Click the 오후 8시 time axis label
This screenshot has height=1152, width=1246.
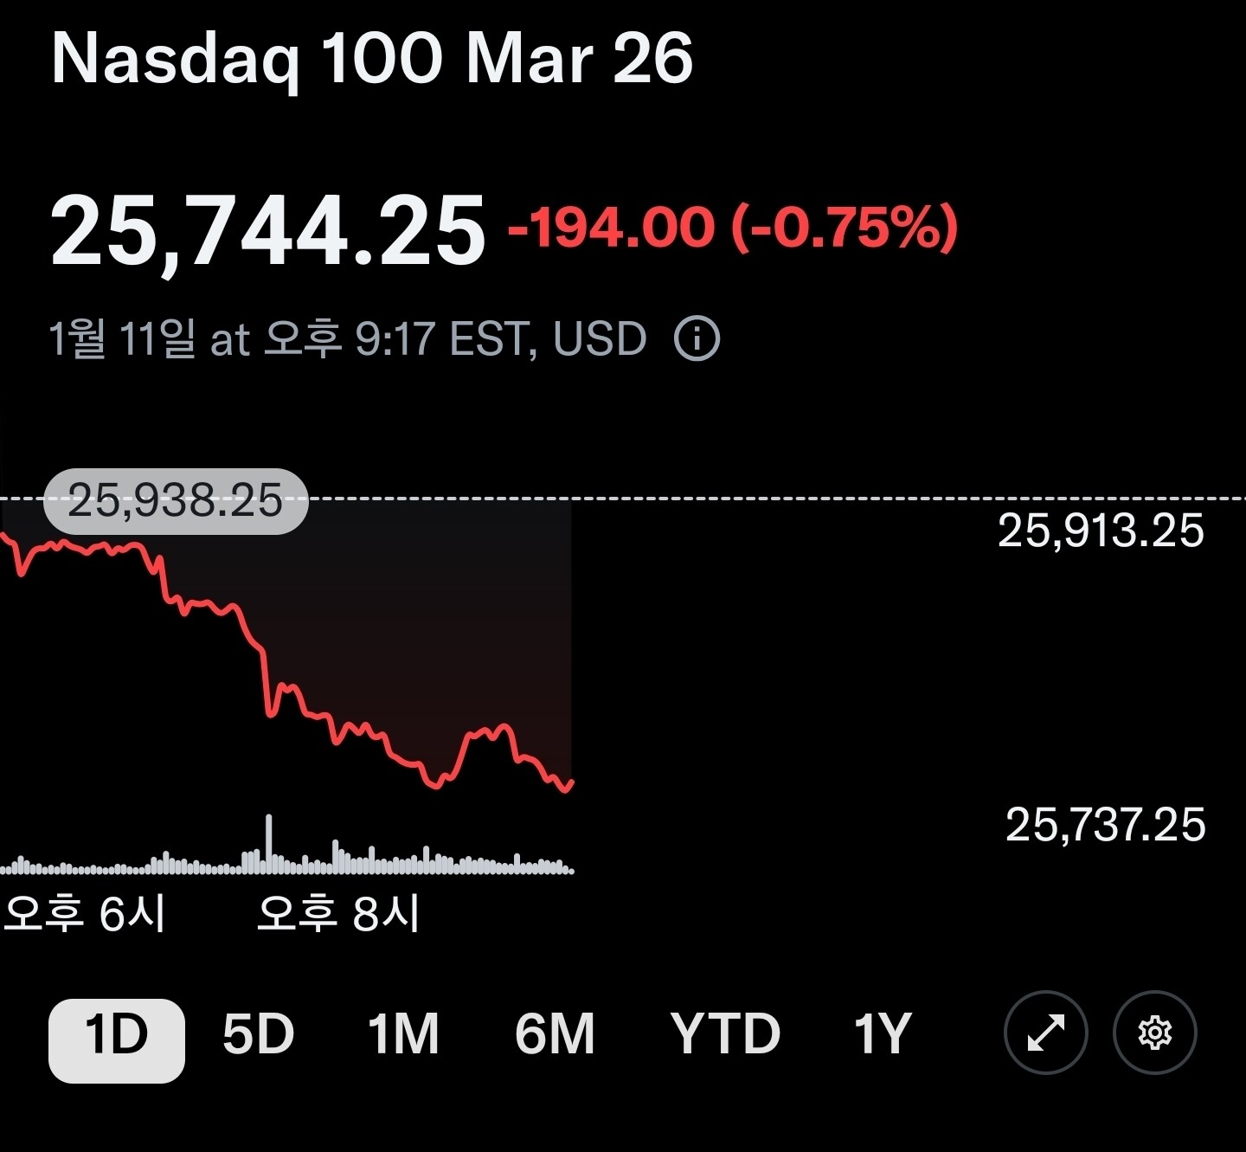(338, 913)
